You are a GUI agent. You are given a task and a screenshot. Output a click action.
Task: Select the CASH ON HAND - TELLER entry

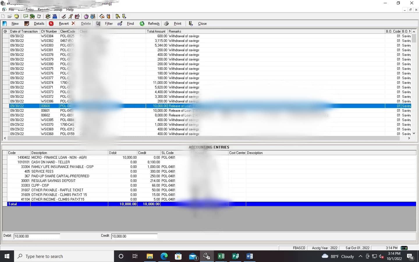(x=209, y=162)
